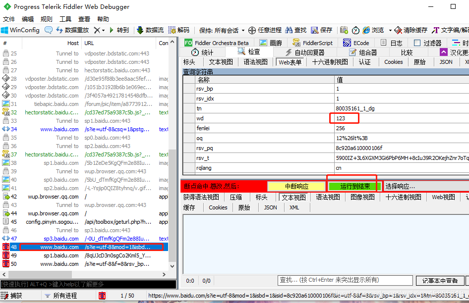The height and width of the screenshot is (303, 469).
Task: Click the camera screenshot icon
Action: 344,30
